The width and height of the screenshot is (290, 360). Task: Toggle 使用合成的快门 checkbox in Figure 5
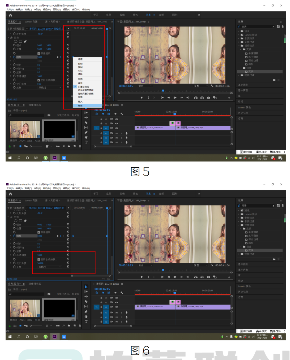coord(39,80)
